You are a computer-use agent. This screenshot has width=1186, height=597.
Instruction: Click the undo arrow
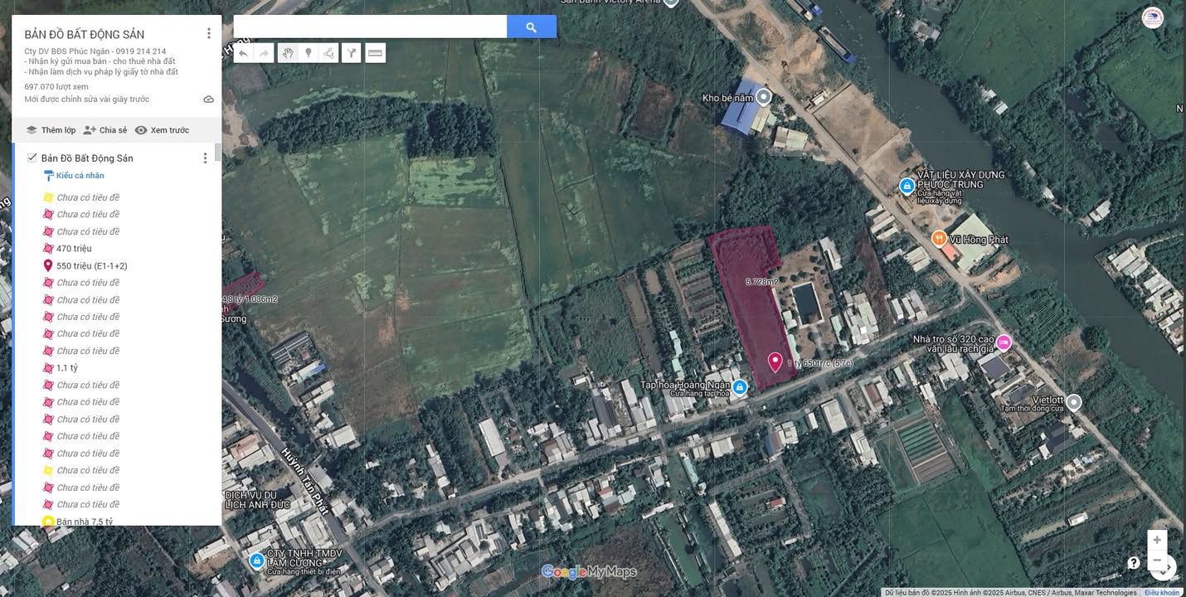point(243,53)
